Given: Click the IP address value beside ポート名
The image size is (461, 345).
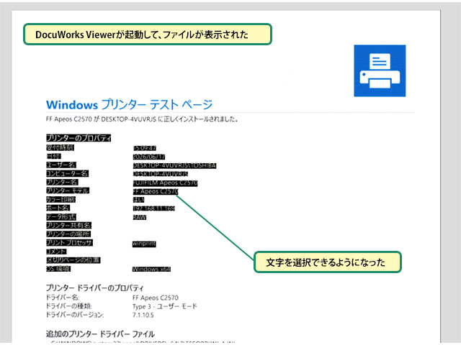Looking at the screenshot, I should coord(153,208).
